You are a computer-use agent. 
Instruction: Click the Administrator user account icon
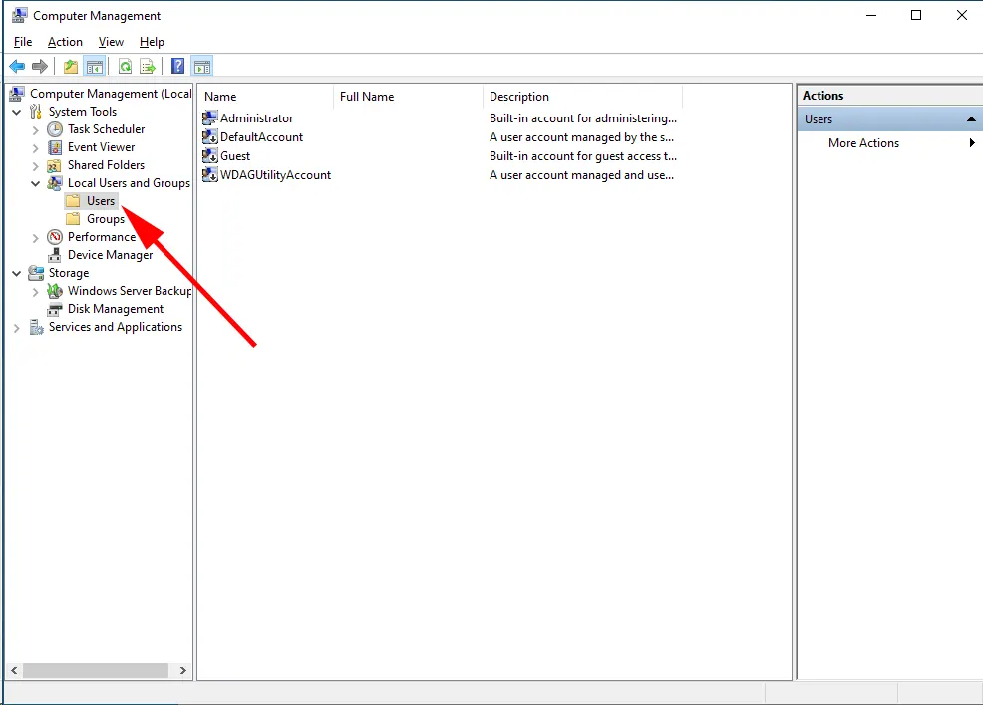(210, 117)
